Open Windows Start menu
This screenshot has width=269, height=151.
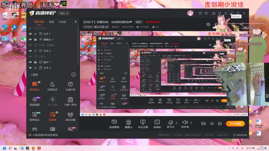click(4, 148)
